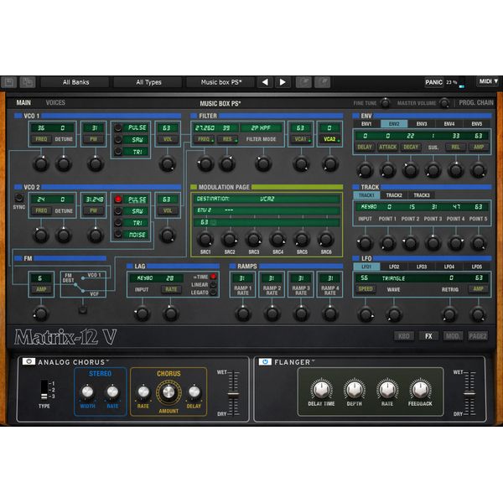
Task: Open the All Types dropdown
Action: (148, 82)
